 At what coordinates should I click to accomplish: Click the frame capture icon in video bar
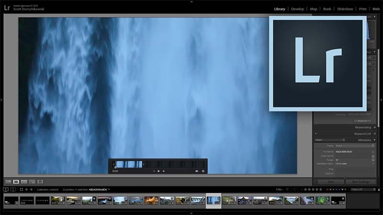tap(197, 171)
